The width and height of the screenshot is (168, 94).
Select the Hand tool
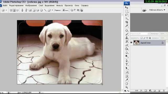127,84
